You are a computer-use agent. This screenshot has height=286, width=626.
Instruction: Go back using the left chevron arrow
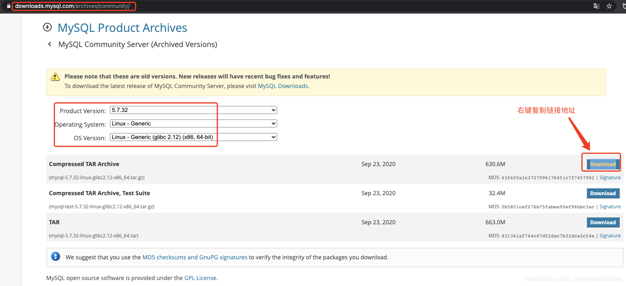pyautogui.click(x=50, y=44)
